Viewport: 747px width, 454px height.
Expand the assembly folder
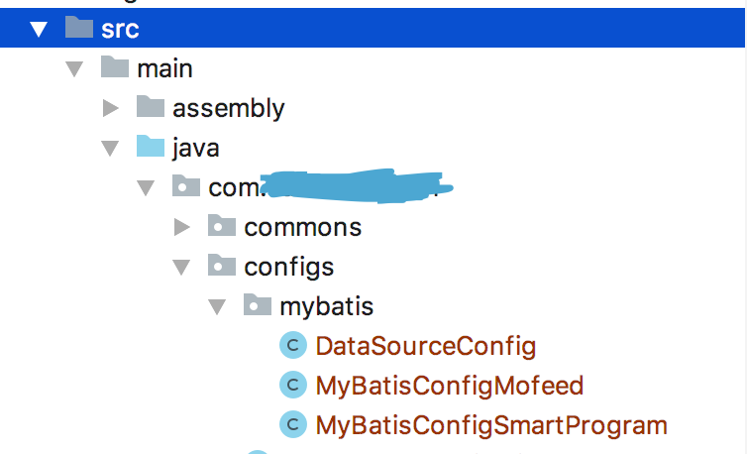click(111, 107)
